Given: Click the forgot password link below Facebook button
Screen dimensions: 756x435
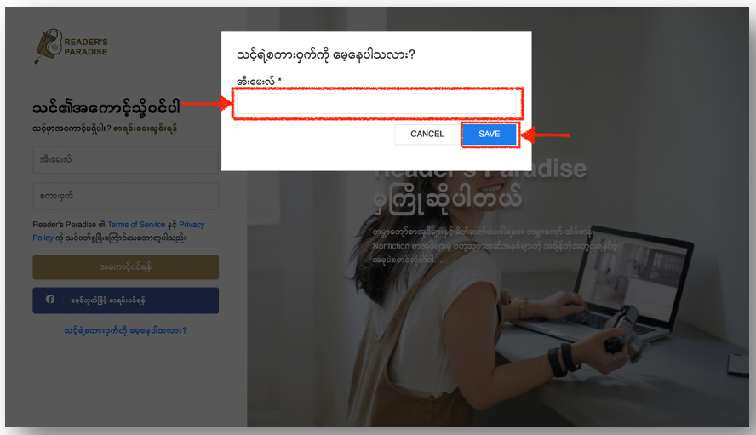Looking at the screenshot, I should 125,331.
